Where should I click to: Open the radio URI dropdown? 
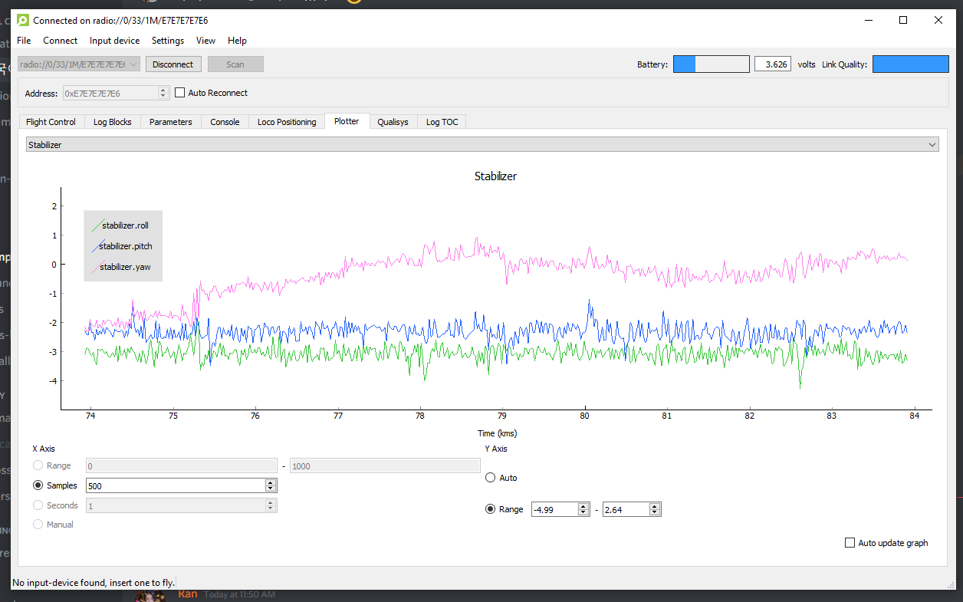[133, 64]
